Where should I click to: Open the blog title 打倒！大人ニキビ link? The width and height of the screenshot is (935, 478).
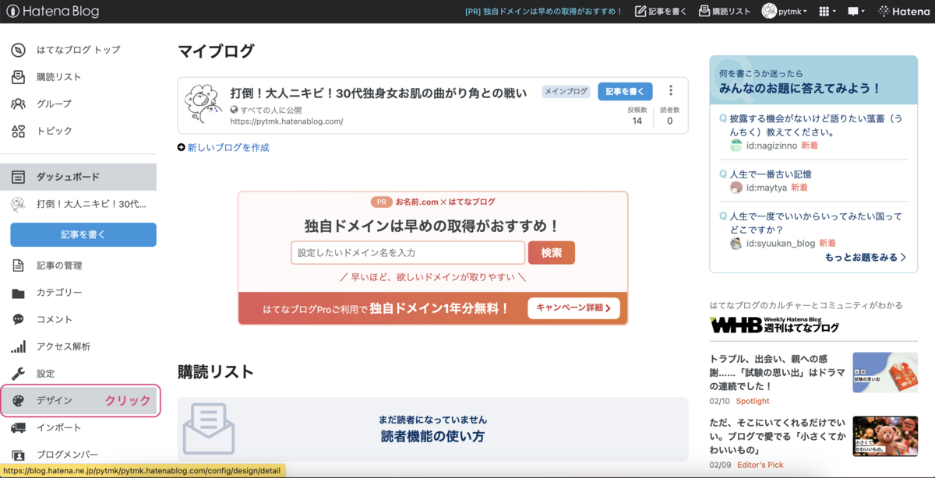click(379, 93)
